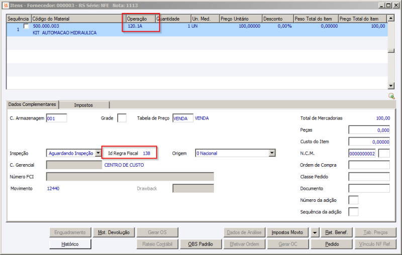Image resolution: width=402 pixels, height=255 pixels.
Task: Click the OBS Padrão button
Action: 200,244
